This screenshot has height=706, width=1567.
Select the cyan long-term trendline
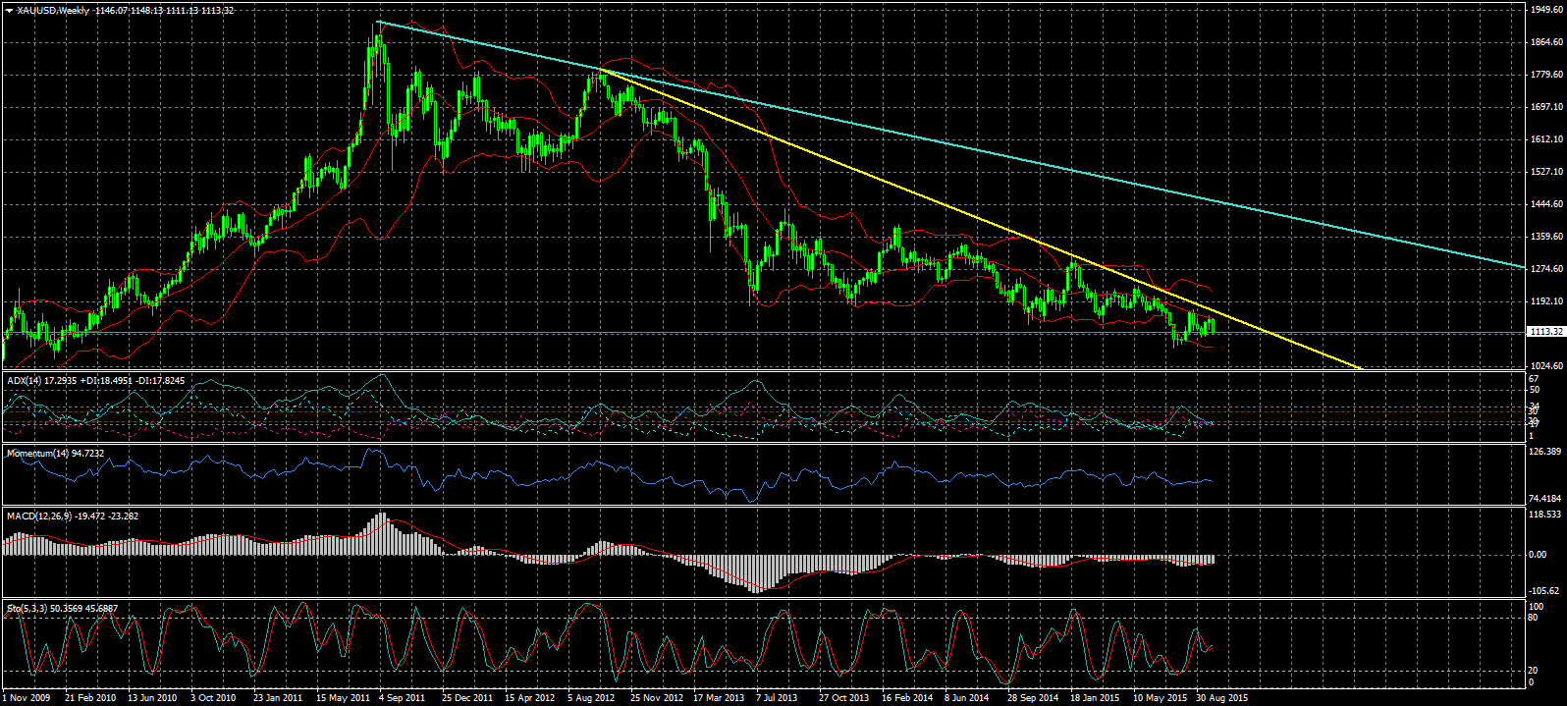[x=982, y=151]
